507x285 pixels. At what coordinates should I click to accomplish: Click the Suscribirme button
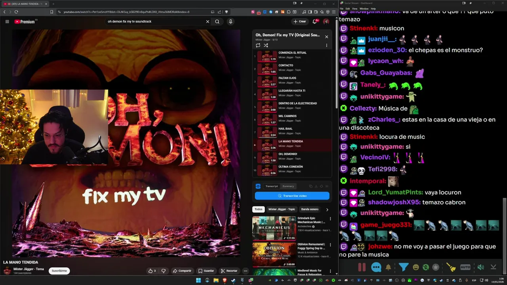[59, 271]
